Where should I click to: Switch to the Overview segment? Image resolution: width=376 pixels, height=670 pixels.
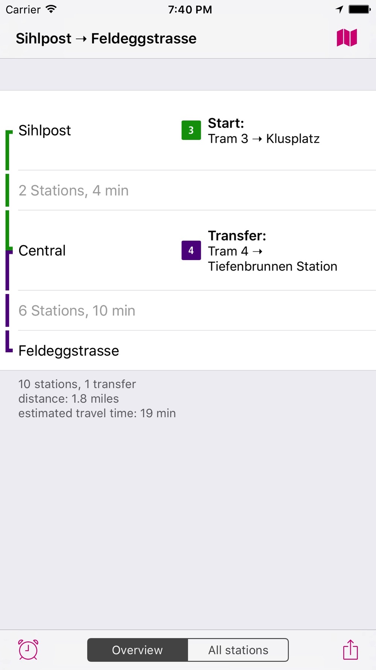coord(138,650)
